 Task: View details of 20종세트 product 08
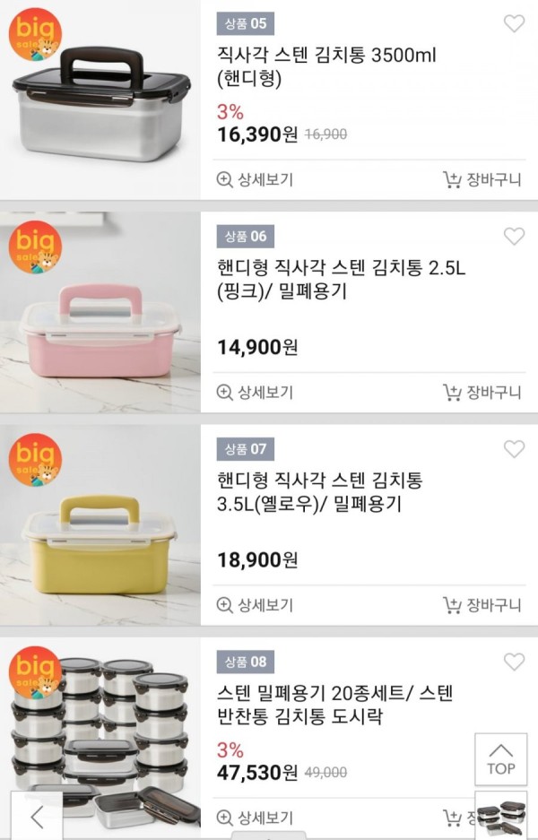[x=255, y=818]
